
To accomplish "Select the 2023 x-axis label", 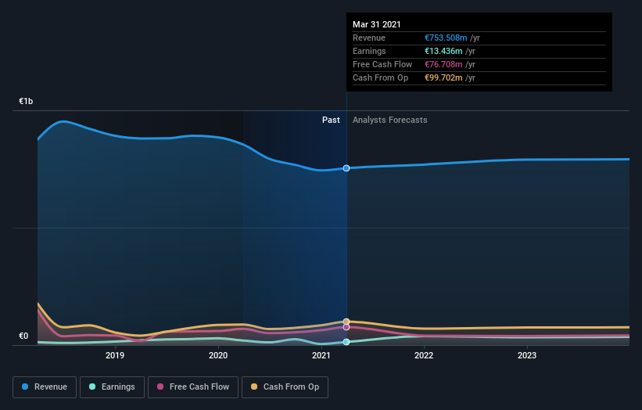I will click(527, 355).
